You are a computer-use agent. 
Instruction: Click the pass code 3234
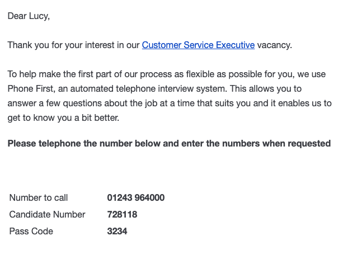[x=117, y=232]
